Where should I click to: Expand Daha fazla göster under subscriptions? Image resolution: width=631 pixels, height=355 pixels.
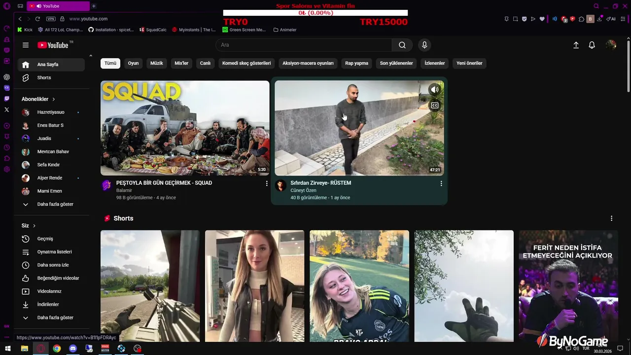(51, 204)
